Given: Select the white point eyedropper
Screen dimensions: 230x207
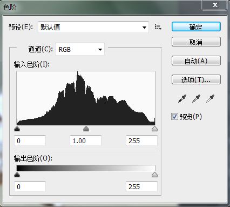Looking at the screenshot, I should point(210,98).
